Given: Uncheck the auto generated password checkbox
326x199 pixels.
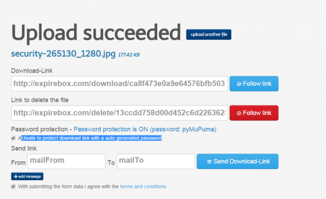Looking at the screenshot, I should (x=13, y=138).
